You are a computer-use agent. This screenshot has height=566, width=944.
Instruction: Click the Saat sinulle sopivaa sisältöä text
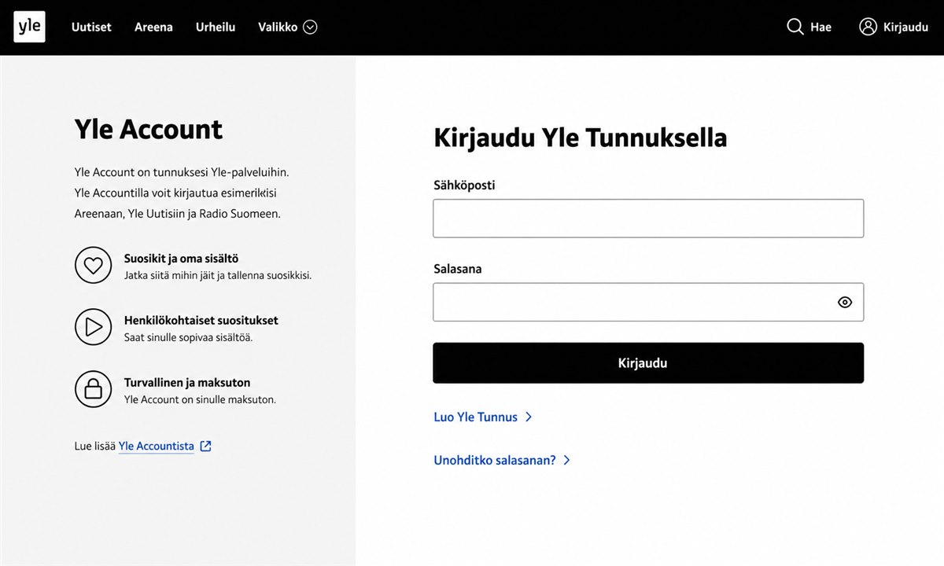(188, 337)
